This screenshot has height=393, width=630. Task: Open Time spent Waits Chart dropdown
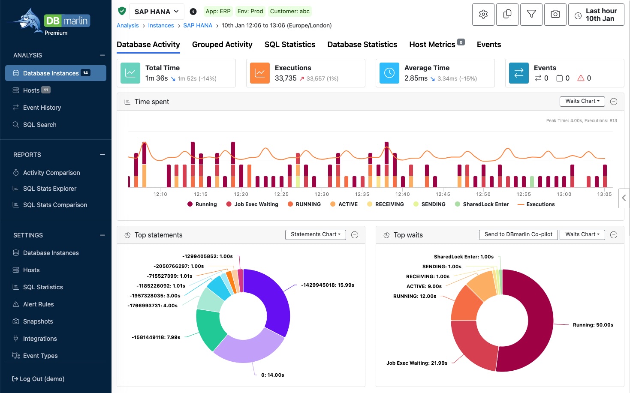(582, 101)
